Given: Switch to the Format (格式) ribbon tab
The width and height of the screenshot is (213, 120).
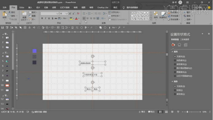Looking at the screenshot, I should (115, 7).
